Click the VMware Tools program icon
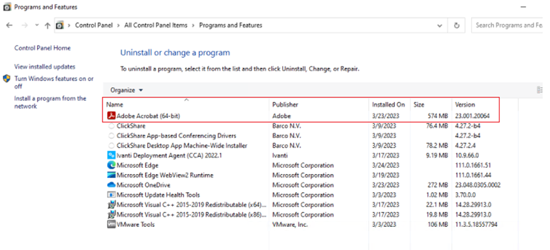The width and height of the screenshot is (550, 250). pos(111,225)
